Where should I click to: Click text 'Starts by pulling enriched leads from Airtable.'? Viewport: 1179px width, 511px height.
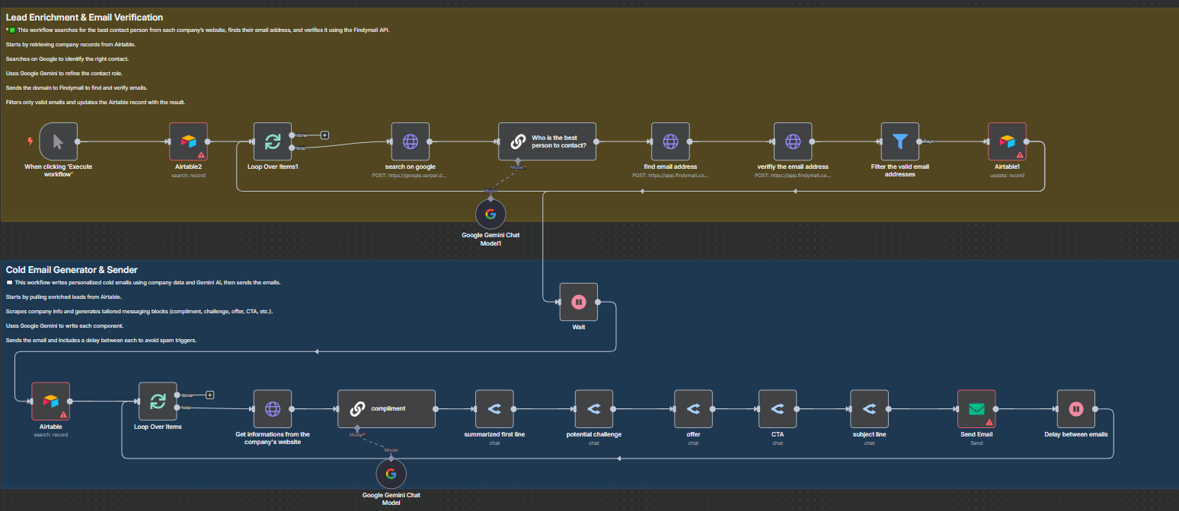[x=65, y=297]
